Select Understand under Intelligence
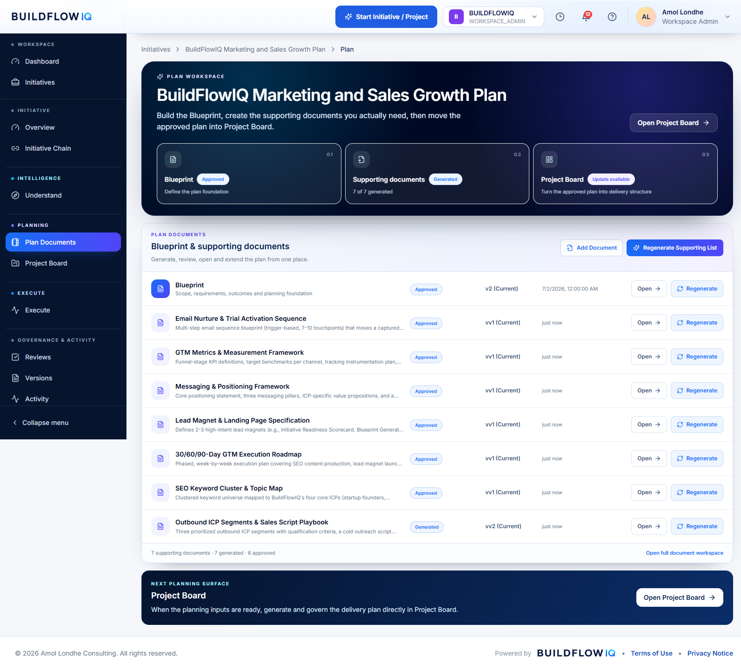Viewport: 741px width, 670px height. tap(63, 195)
